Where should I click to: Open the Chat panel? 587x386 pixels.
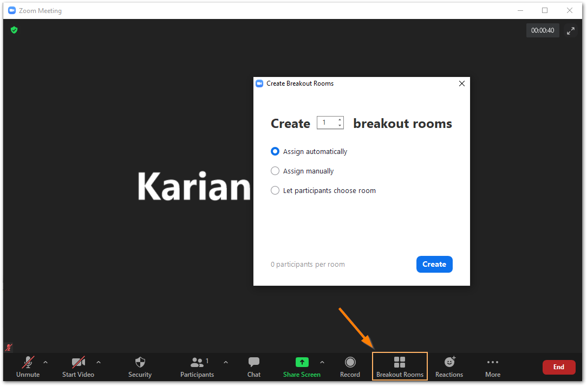pyautogui.click(x=253, y=362)
